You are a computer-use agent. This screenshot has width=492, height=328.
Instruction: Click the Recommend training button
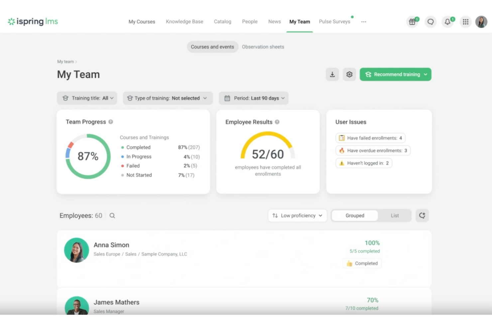pos(395,74)
